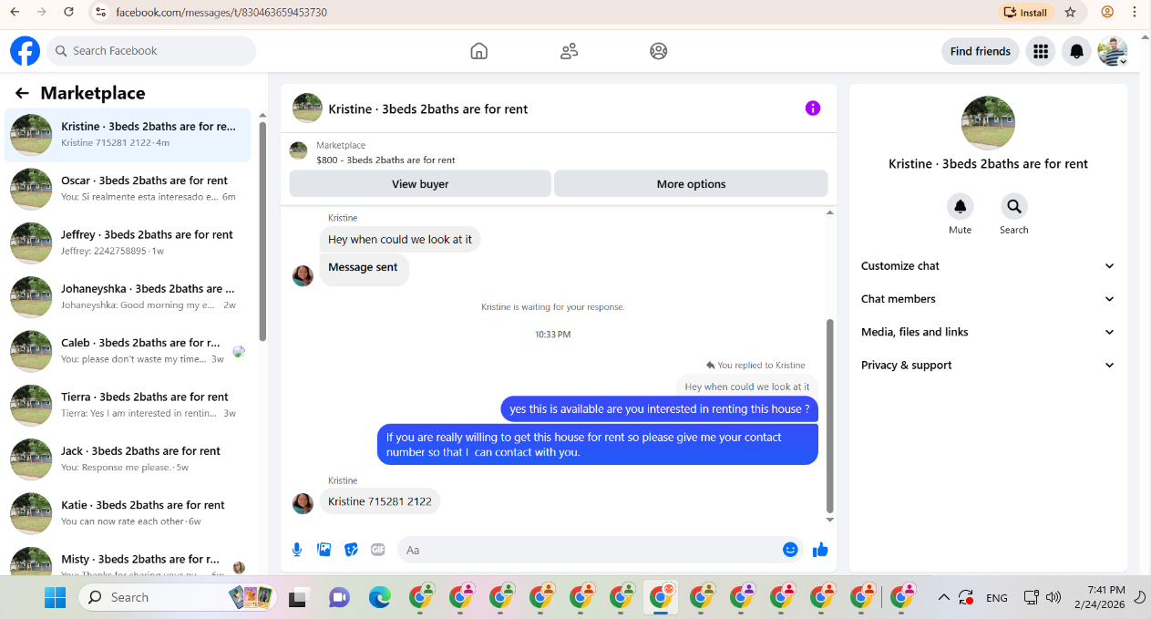This screenshot has width=1151, height=619.
Task: Open the Katie conversation
Action: tap(128, 513)
